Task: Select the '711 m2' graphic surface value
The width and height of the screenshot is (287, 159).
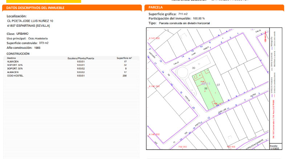Action: 183,14
